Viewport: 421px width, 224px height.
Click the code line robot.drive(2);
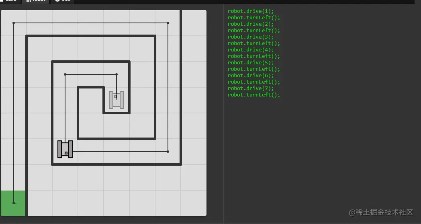click(x=251, y=24)
